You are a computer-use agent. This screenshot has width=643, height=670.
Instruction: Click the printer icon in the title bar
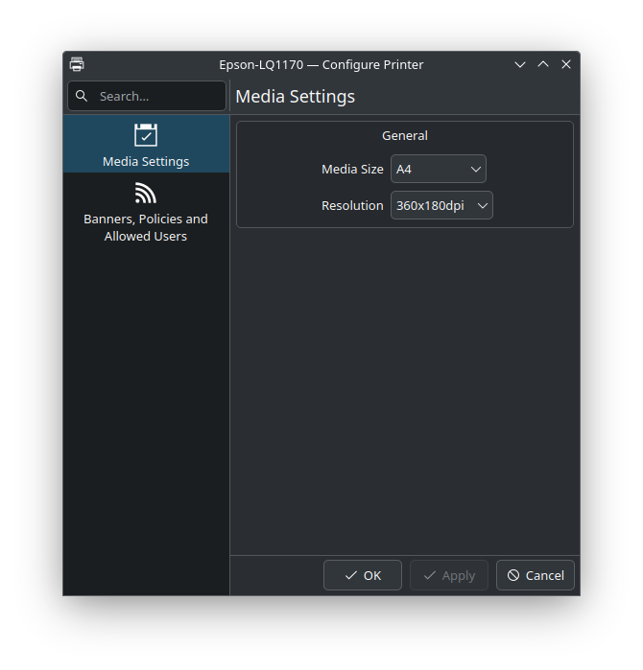coord(77,64)
